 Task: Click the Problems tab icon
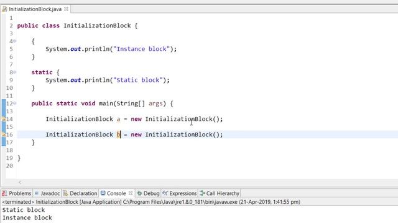[4, 193]
